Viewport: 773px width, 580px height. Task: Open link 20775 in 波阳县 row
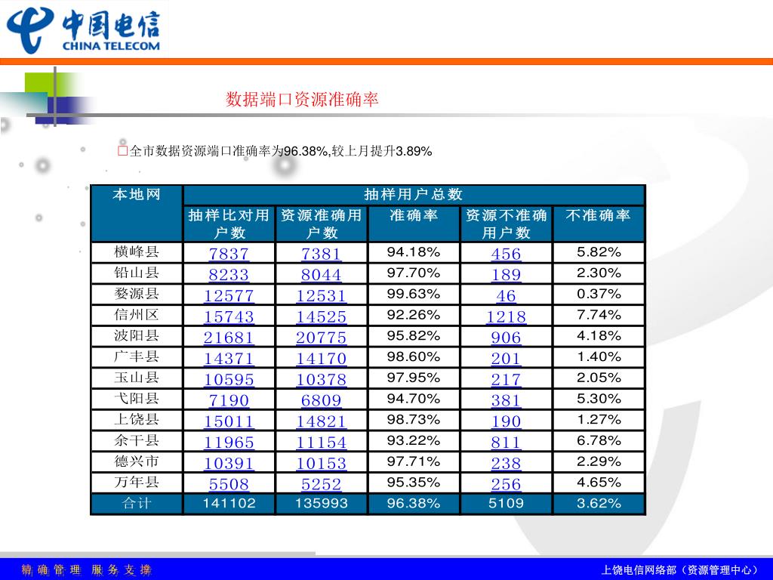(321, 338)
